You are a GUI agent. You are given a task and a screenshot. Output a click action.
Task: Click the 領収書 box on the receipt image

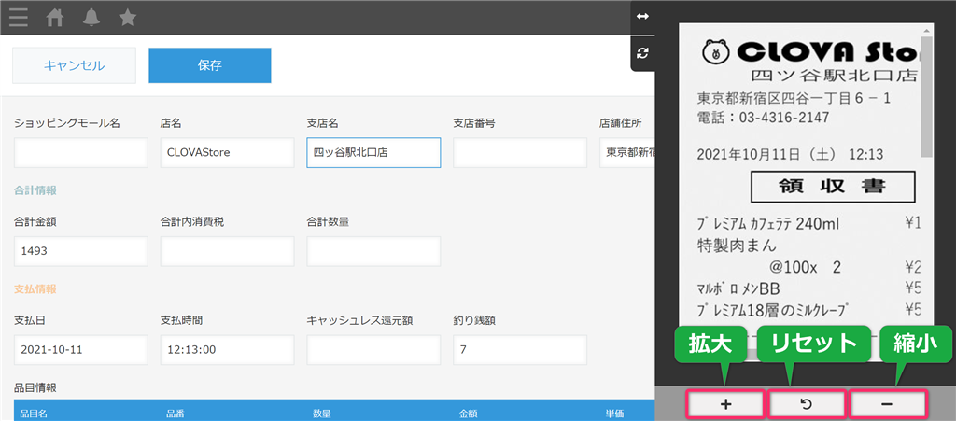[x=833, y=187]
